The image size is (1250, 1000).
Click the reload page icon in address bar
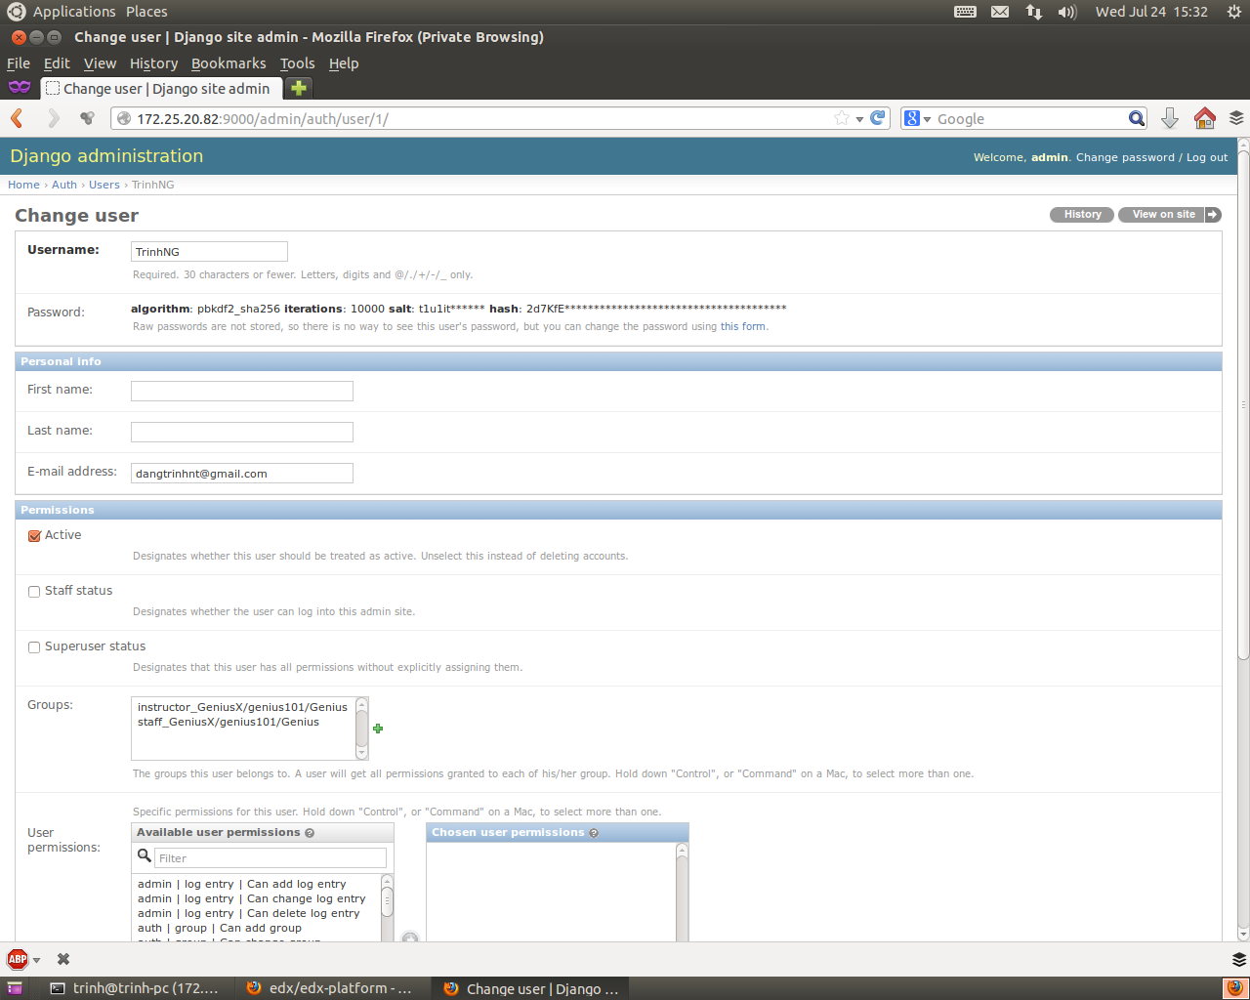coord(878,118)
